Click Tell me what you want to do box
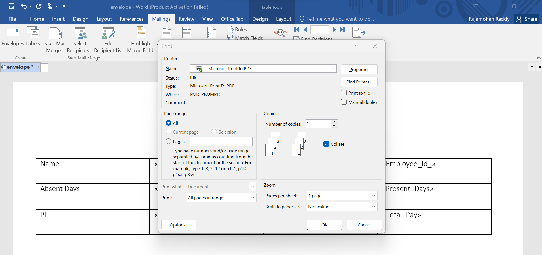Image resolution: width=542 pixels, height=255 pixels. pyautogui.click(x=340, y=19)
